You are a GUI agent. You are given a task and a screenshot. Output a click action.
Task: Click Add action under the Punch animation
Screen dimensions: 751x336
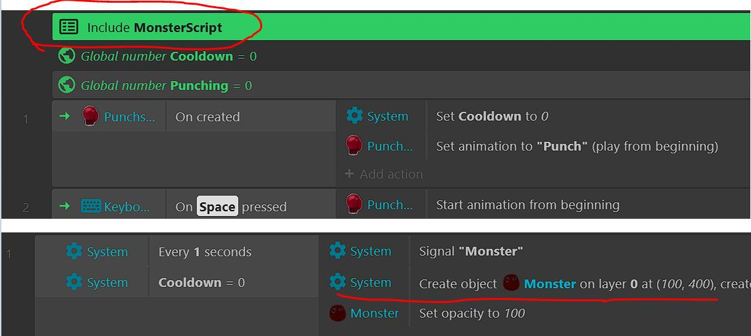coord(384,174)
